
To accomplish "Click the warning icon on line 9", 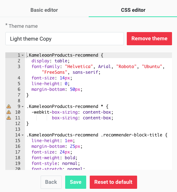I will (x=9, y=107).
